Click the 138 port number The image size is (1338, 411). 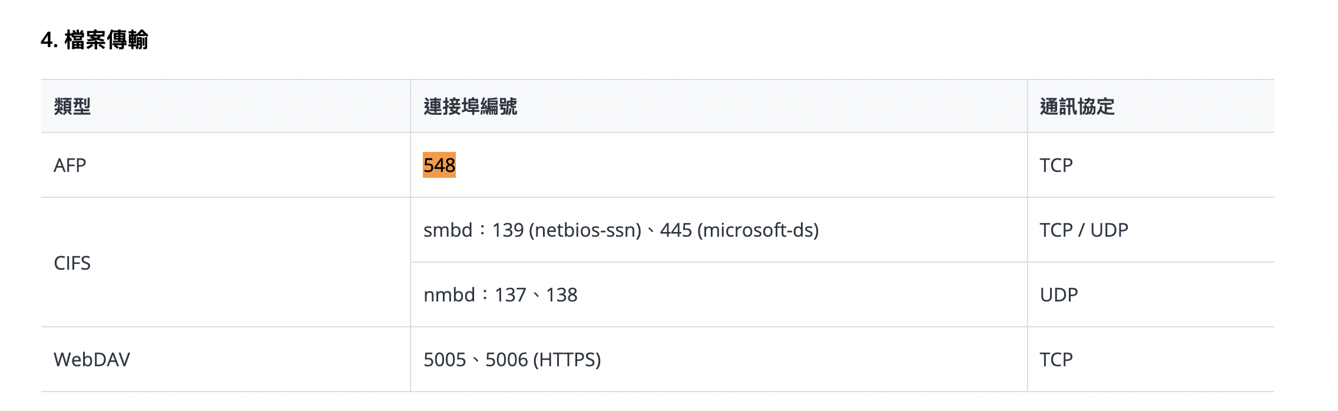point(562,295)
